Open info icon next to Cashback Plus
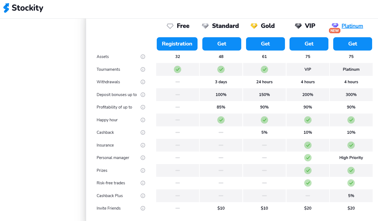This screenshot has height=221, width=378. (x=143, y=196)
